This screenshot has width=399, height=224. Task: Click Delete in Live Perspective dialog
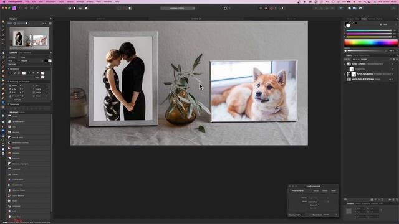click(x=325, y=190)
